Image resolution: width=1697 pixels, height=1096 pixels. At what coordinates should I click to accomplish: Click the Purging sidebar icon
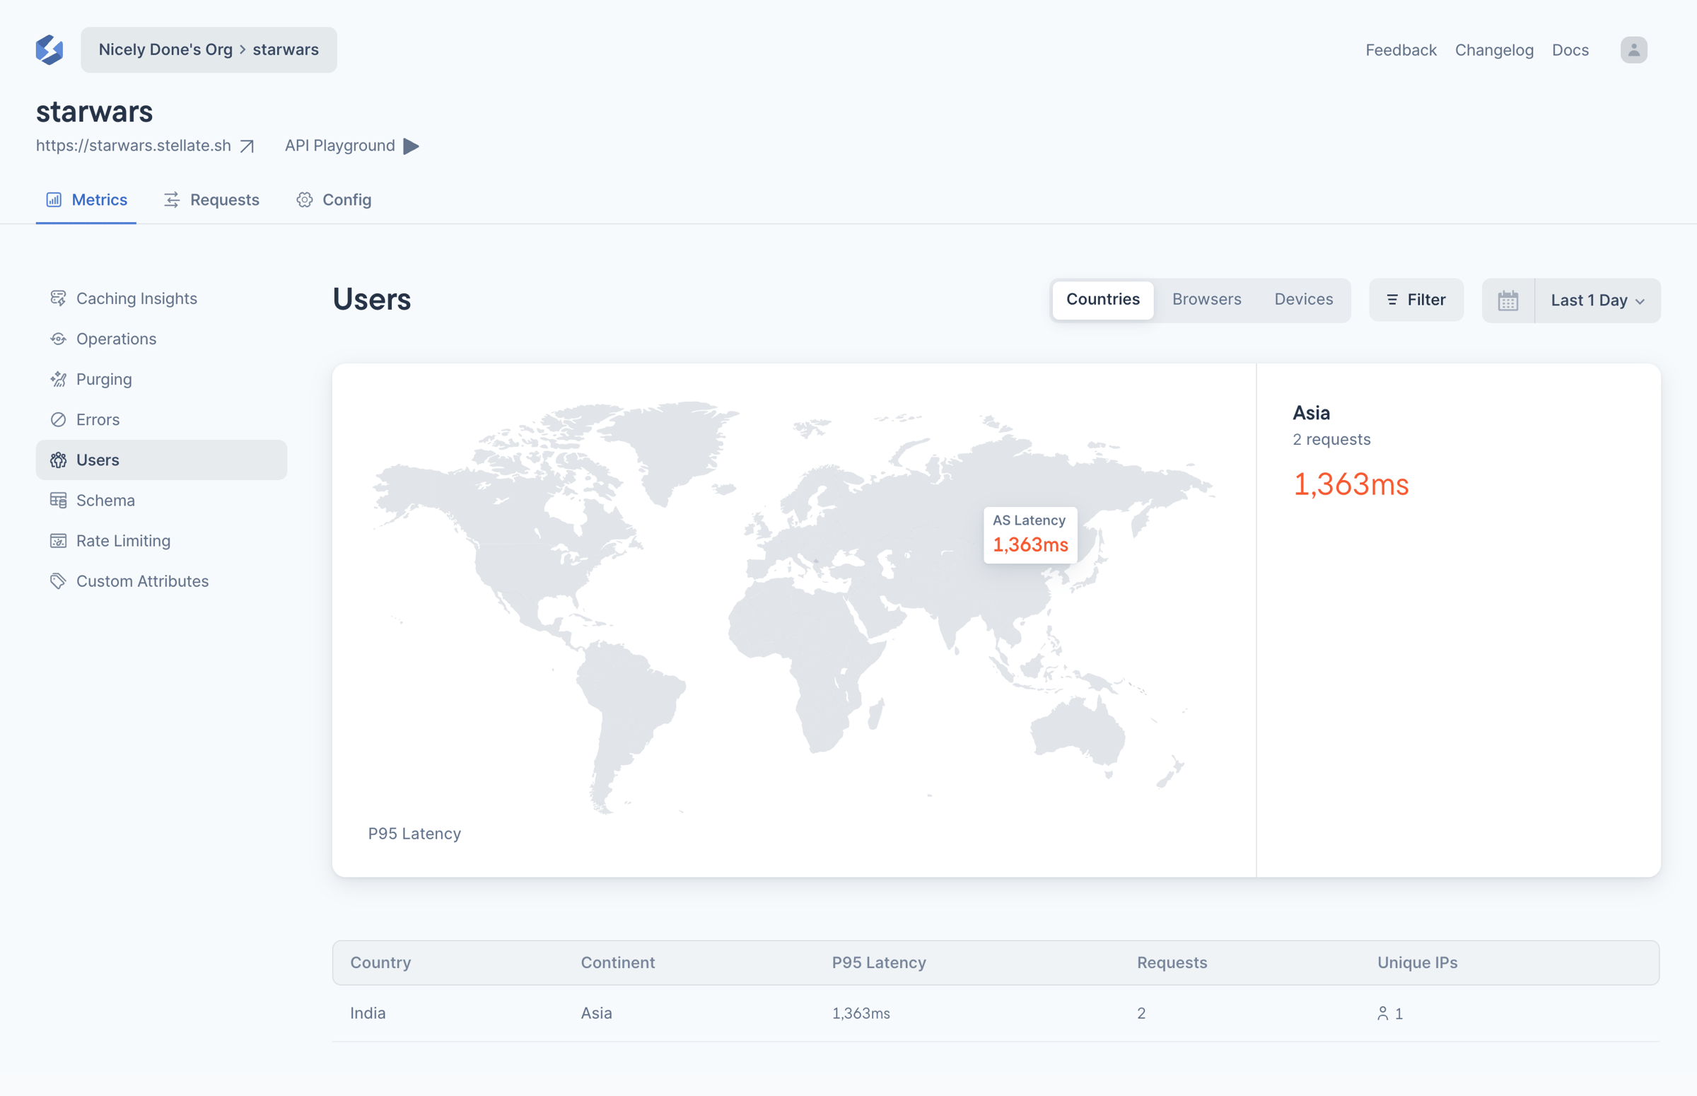(59, 379)
